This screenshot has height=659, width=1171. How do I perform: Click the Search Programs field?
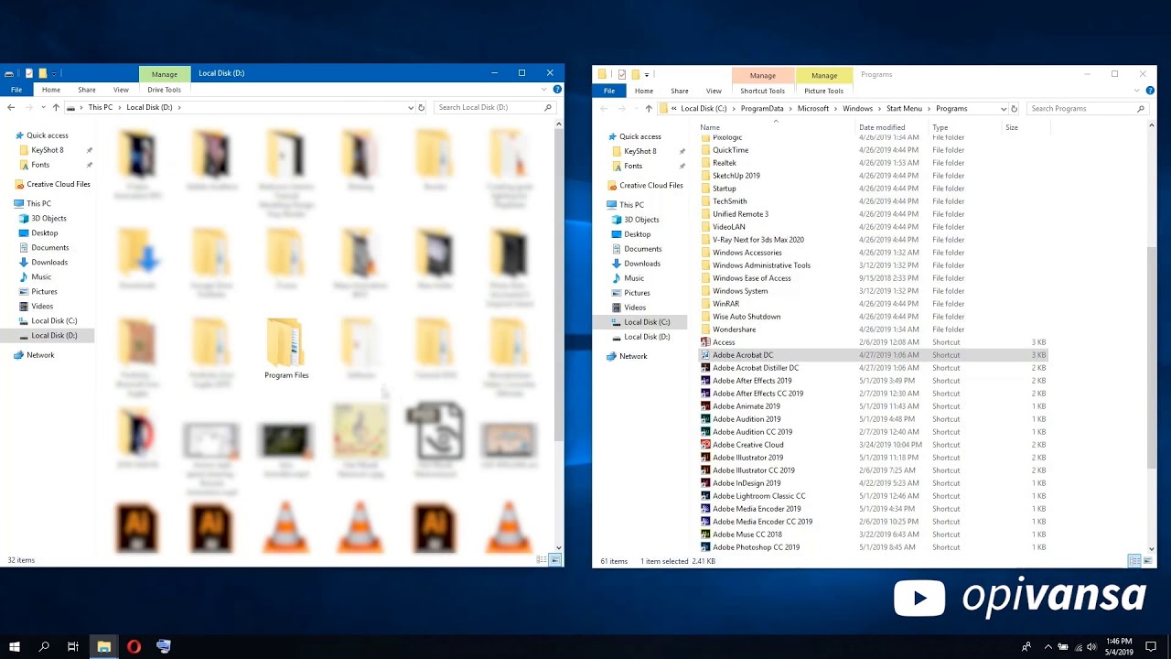pyautogui.click(x=1087, y=108)
